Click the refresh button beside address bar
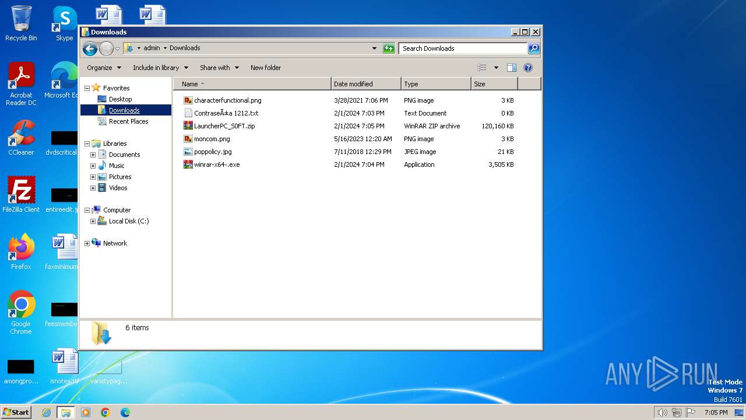746x420 pixels. (389, 48)
